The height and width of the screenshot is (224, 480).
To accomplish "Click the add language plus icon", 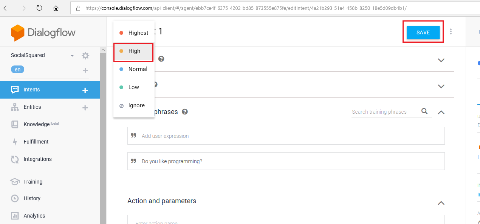I will point(85,70).
